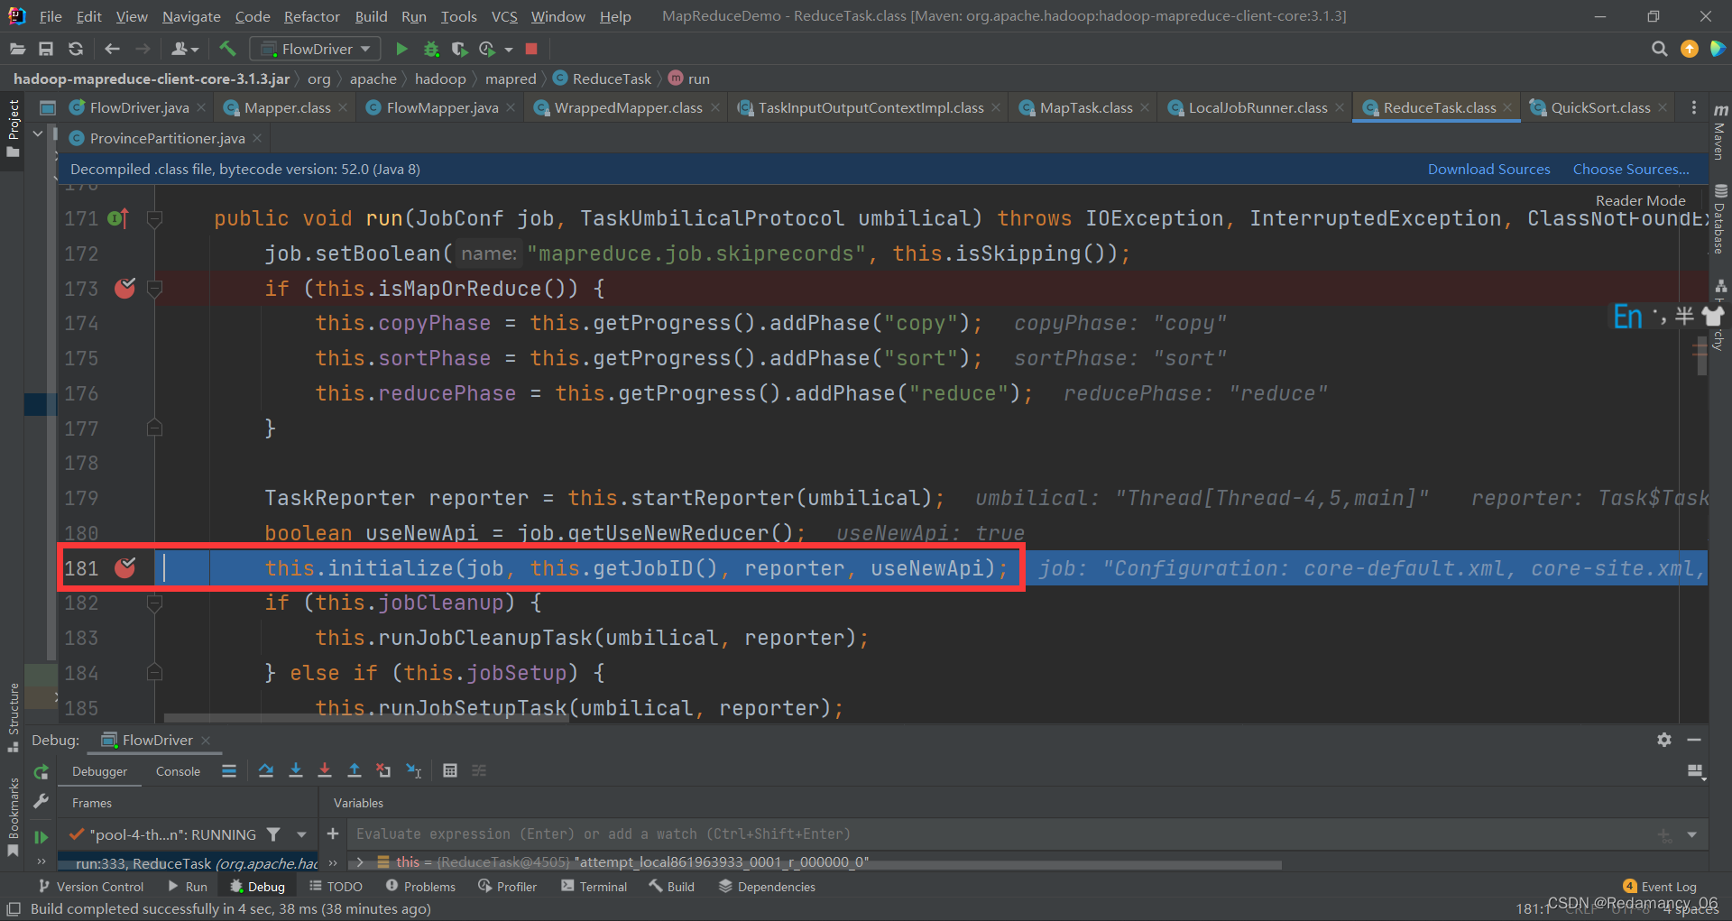The height and width of the screenshot is (921, 1732).
Task: Open the profiler run dropdown arrow
Action: click(x=509, y=50)
